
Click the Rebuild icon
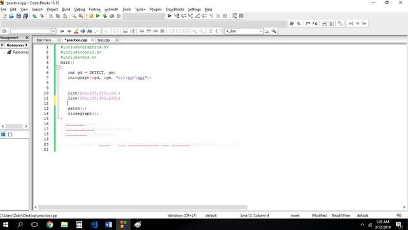click(x=112, y=16)
